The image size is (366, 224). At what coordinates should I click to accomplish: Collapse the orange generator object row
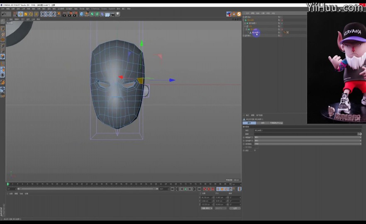click(x=244, y=20)
